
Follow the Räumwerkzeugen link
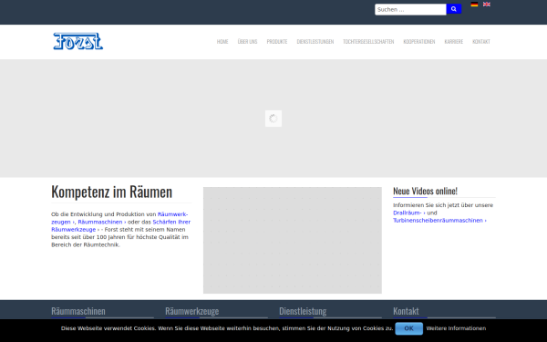[x=172, y=214]
